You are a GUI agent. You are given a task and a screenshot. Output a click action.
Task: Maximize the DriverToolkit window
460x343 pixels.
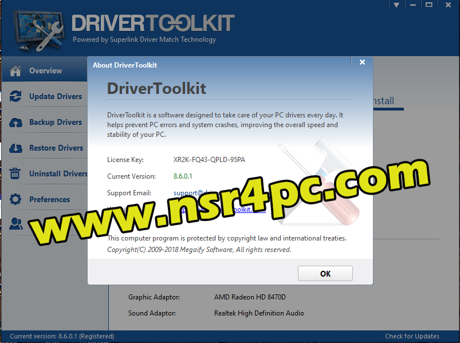click(429, 5)
